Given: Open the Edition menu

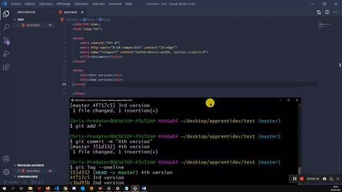Looking at the screenshot, I should point(30,4).
